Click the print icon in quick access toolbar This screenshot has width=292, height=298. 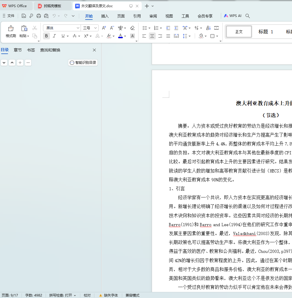pyautogui.click(x=39, y=16)
